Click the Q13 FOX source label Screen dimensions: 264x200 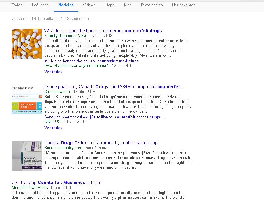point(52,121)
